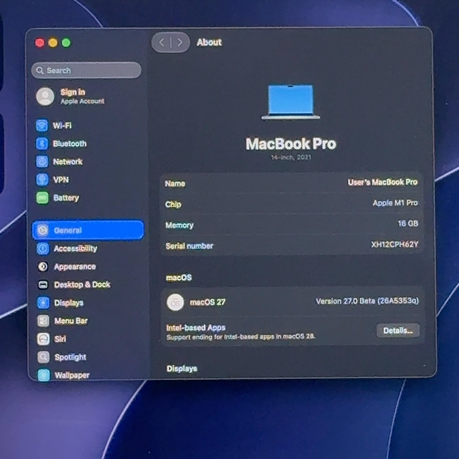Open the Spotlight sidebar label

pyautogui.click(x=70, y=357)
